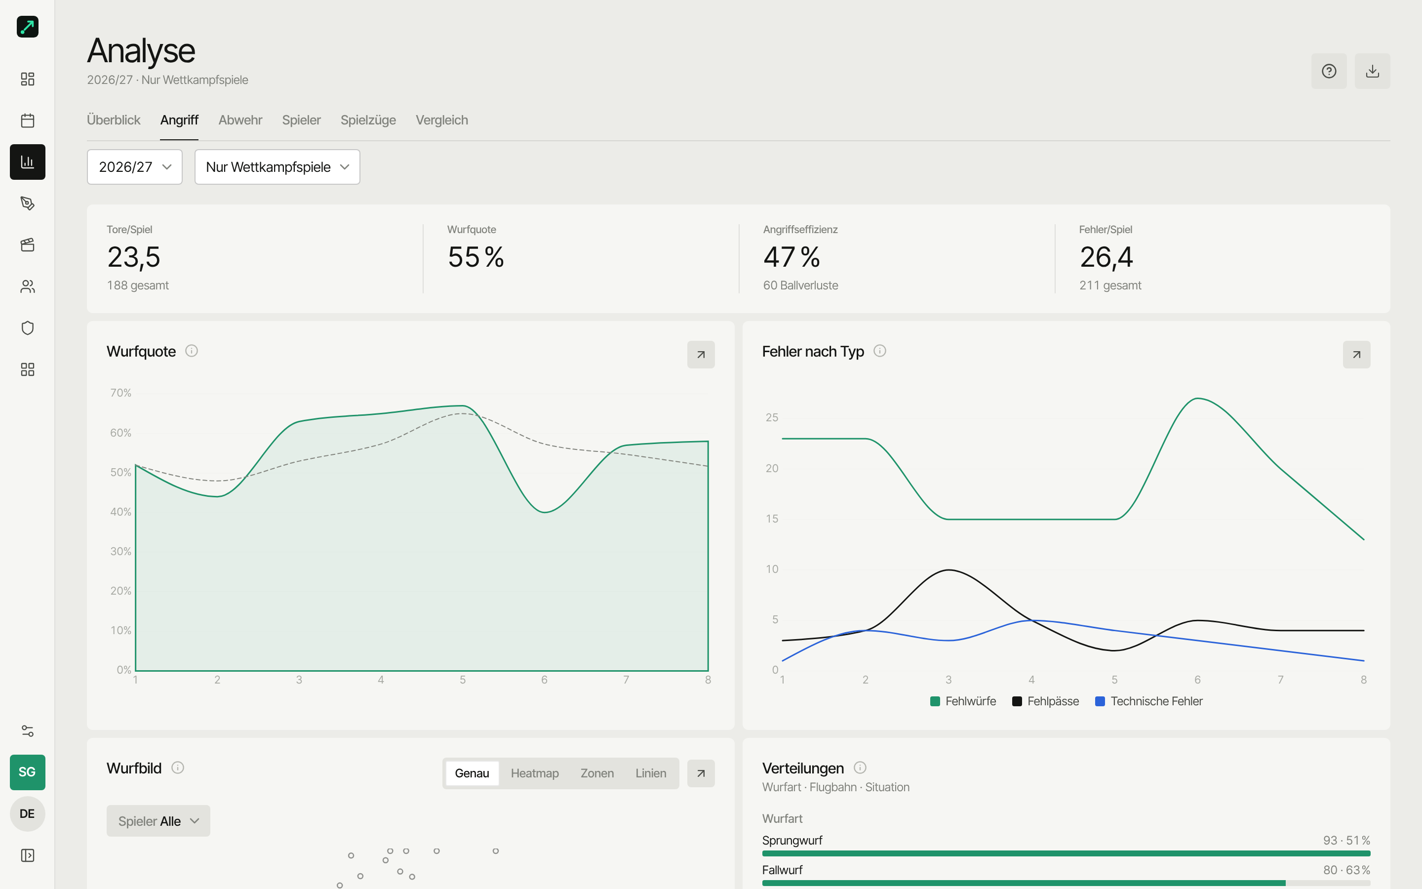The height and width of the screenshot is (889, 1422).
Task: Select Genau view mode
Action: pyautogui.click(x=472, y=773)
